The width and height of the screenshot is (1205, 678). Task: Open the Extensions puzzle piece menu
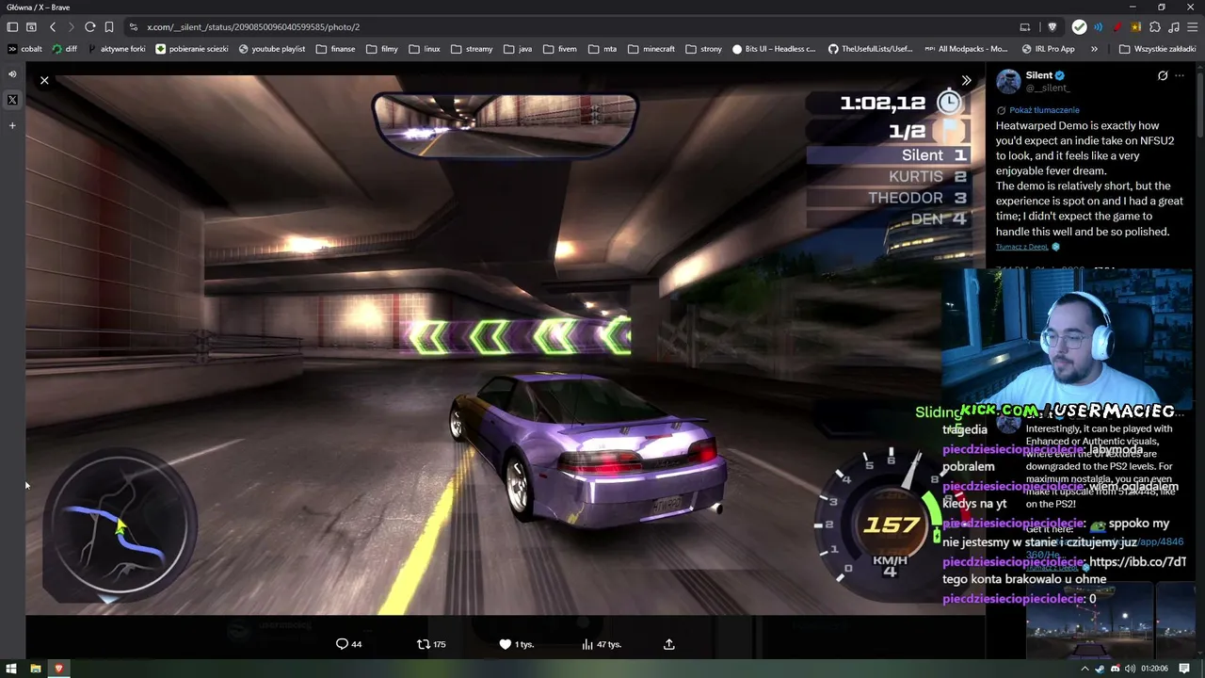[1155, 27]
